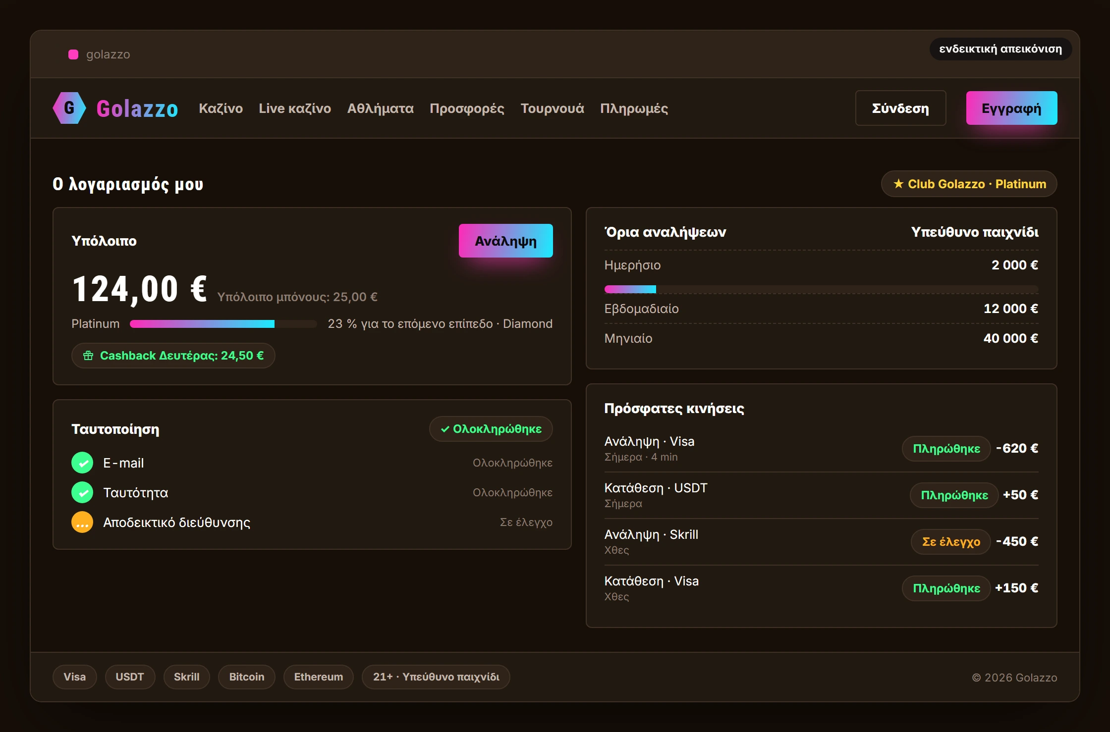Click the Πληρώθηκε badge on Ανάληψη · Visa

tap(946, 449)
